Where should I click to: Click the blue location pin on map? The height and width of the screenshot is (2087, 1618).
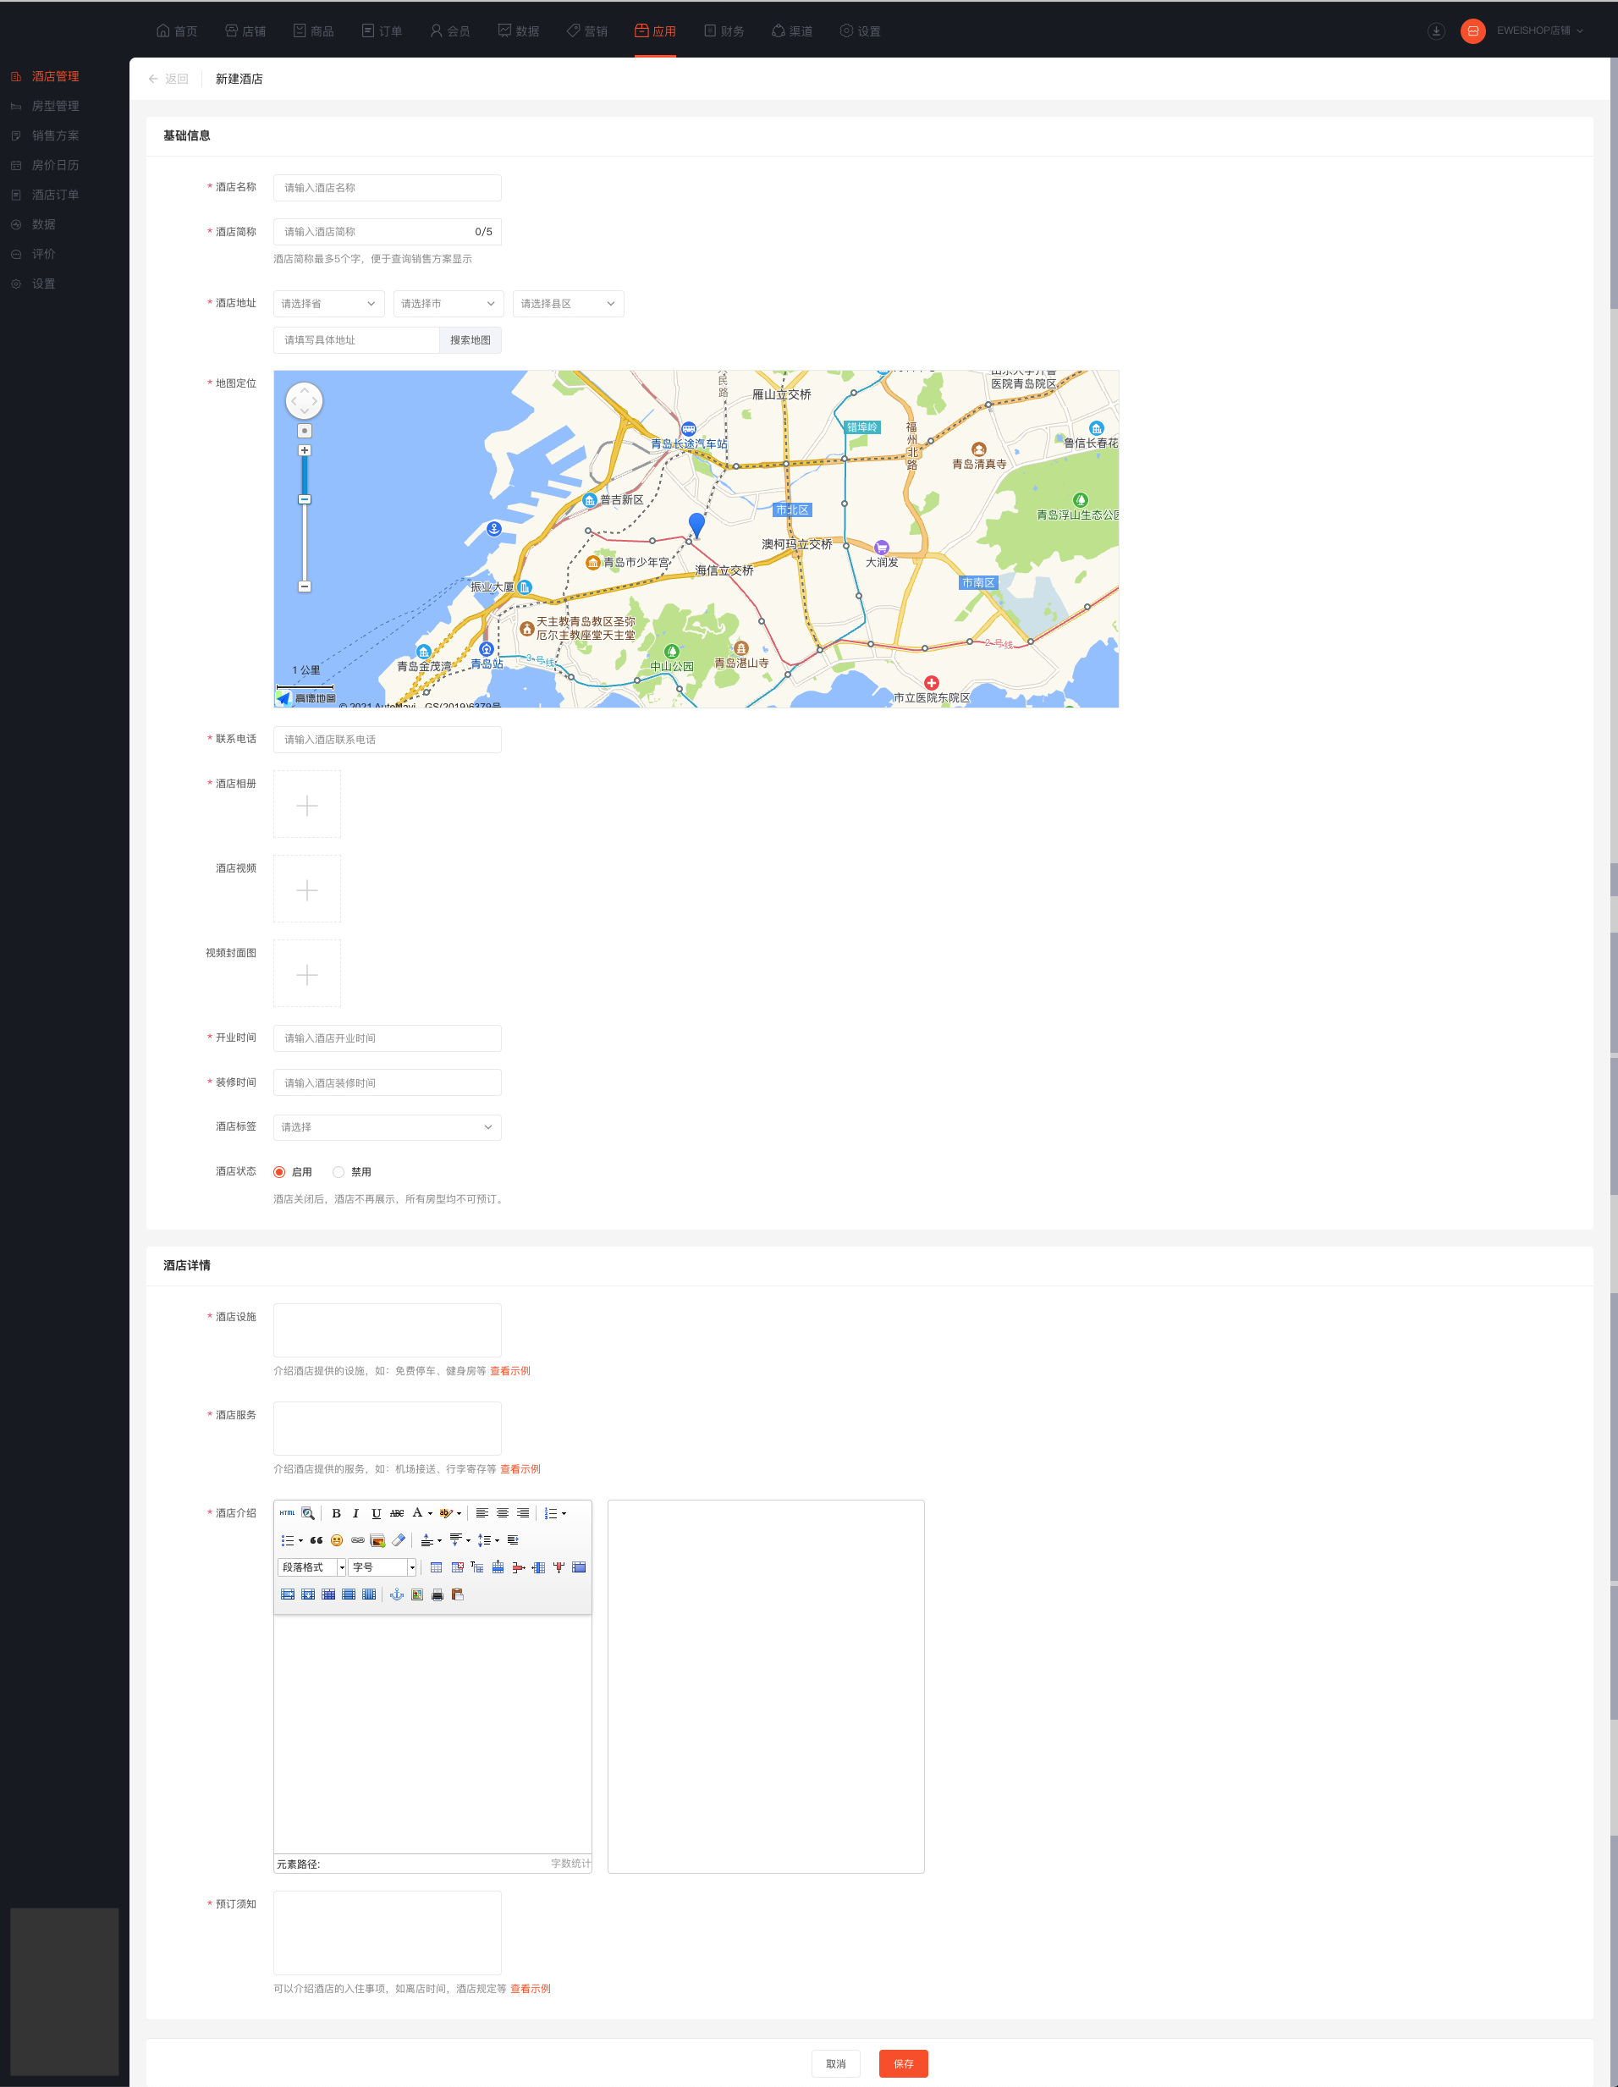[x=696, y=524]
